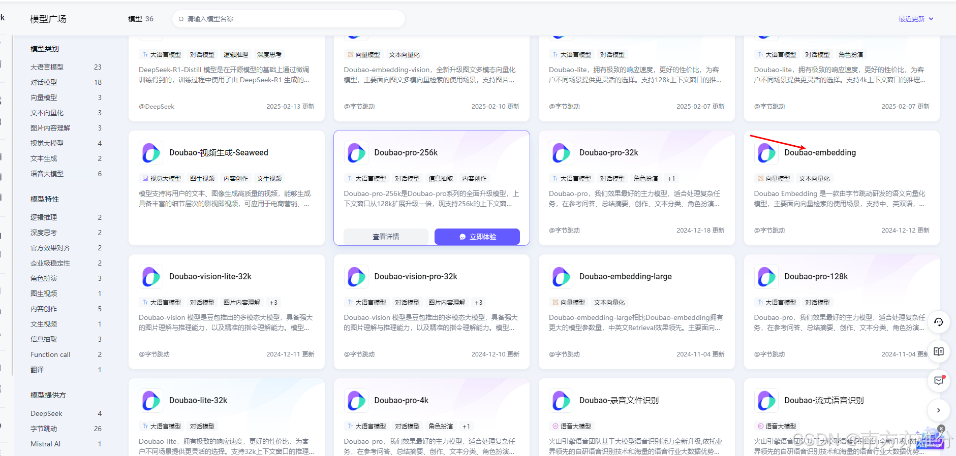Click the 请输入模型名称 search field

pyautogui.click(x=289, y=19)
